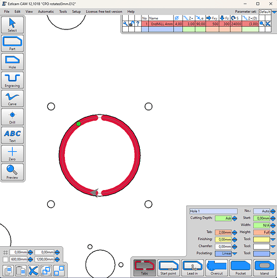Open the Automatic menu
277x278 pixels.
pos(46,12)
